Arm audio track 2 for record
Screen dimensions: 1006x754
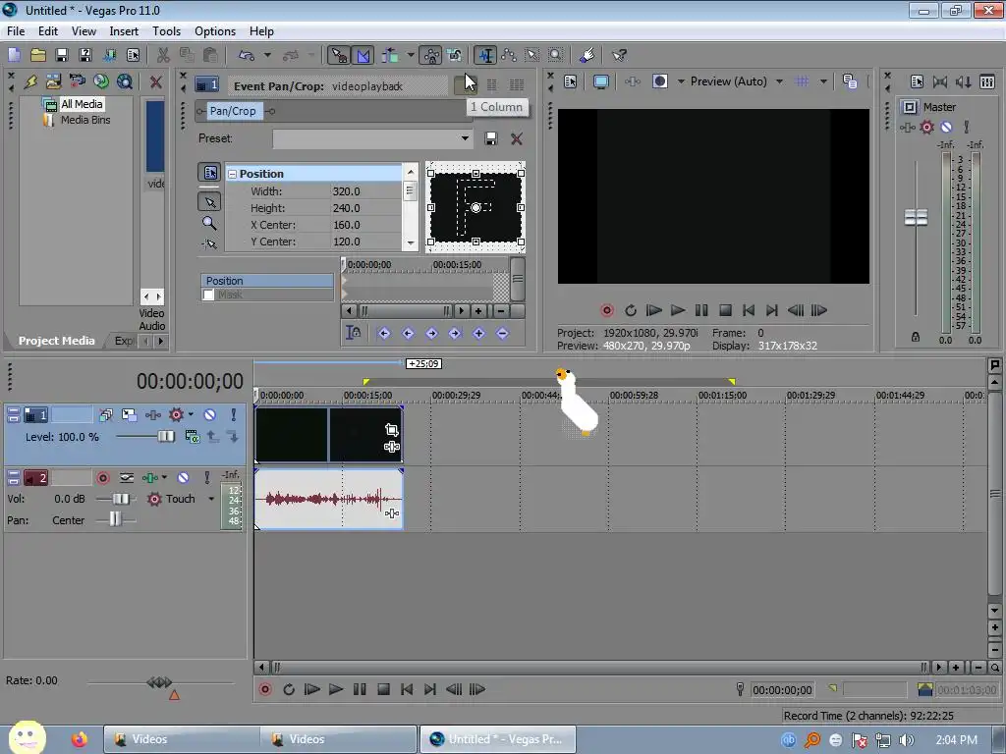(102, 478)
